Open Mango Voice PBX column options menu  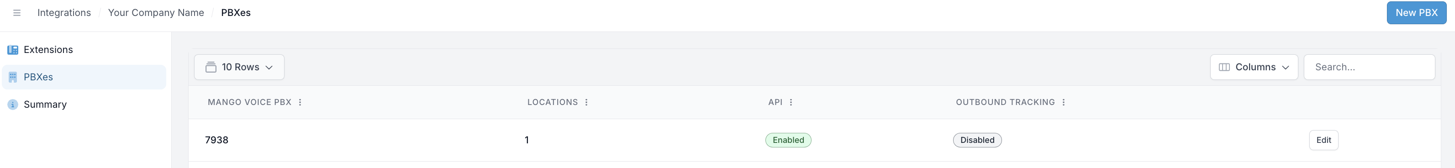300,102
